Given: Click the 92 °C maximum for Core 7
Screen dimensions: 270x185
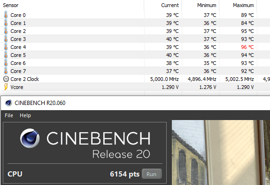Looking at the screenshot, I should click(x=247, y=71).
